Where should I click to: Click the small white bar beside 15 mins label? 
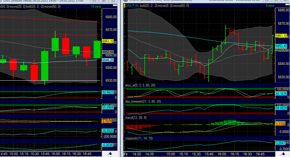pos(115,6)
